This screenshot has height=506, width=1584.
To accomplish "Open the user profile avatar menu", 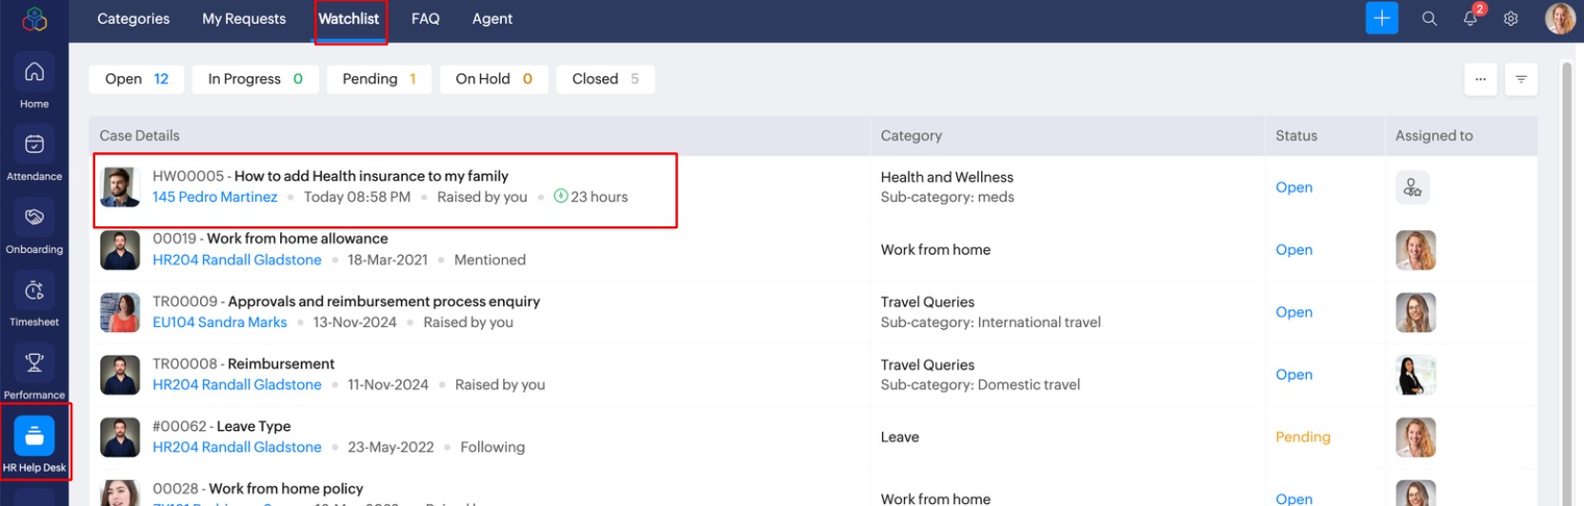I will click(1559, 18).
